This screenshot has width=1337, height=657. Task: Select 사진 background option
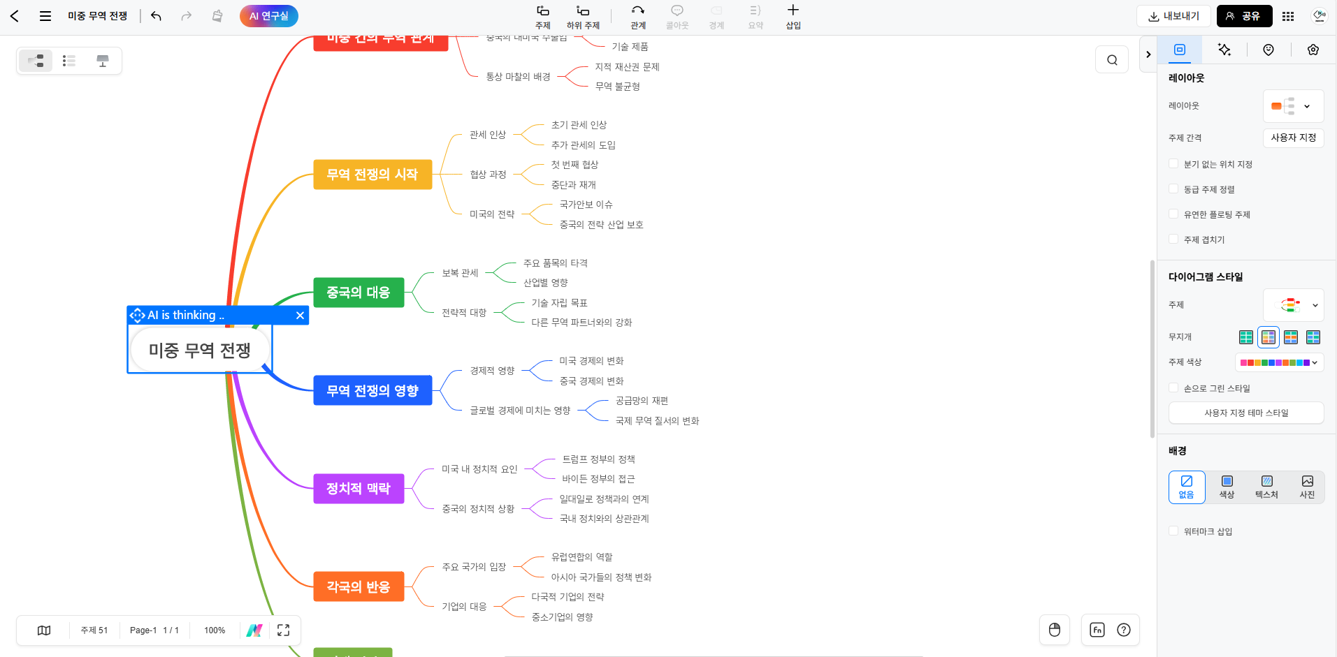(x=1307, y=487)
